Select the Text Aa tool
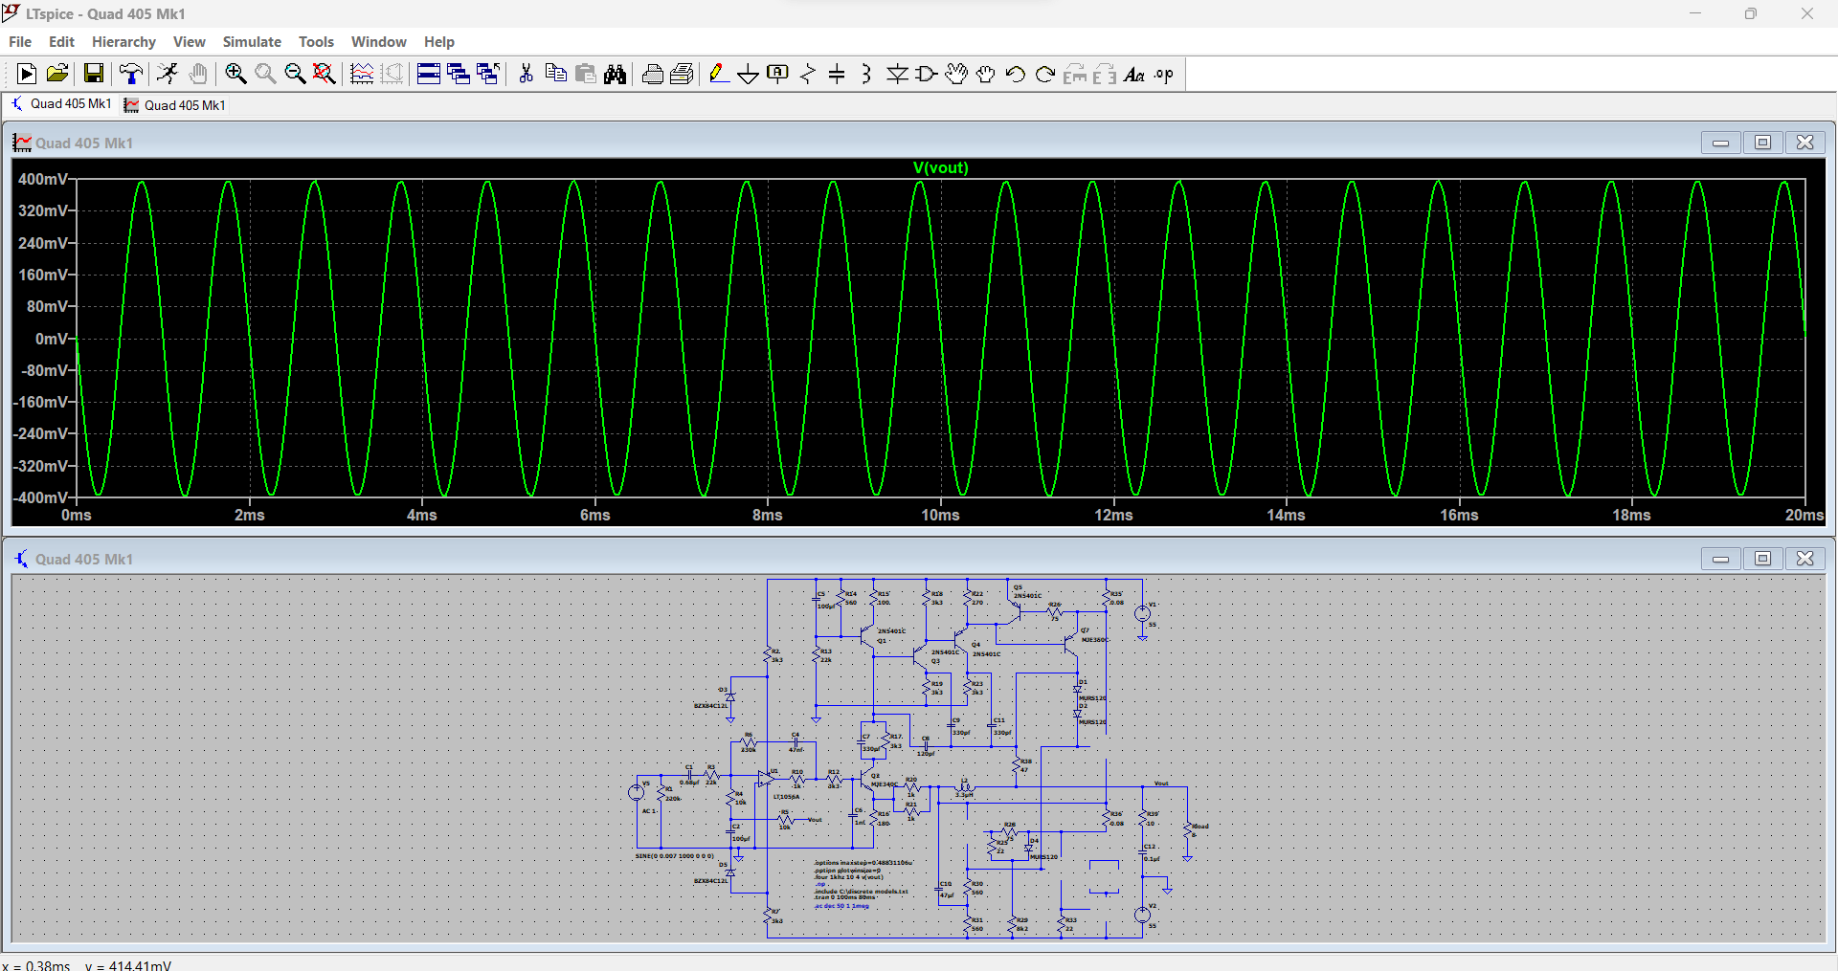This screenshot has height=971, width=1838. 1134,74
